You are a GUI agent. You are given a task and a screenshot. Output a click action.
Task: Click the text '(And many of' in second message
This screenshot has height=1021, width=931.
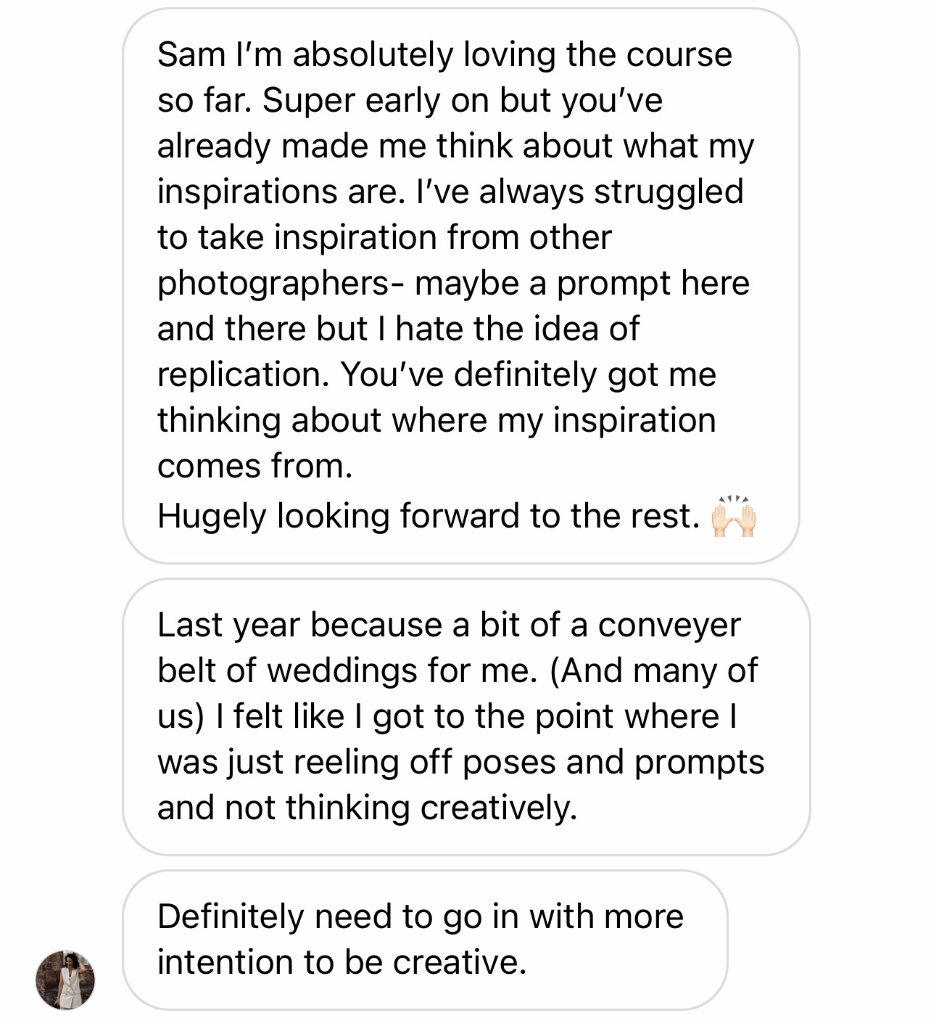pyautogui.click(x=654, y=671)
